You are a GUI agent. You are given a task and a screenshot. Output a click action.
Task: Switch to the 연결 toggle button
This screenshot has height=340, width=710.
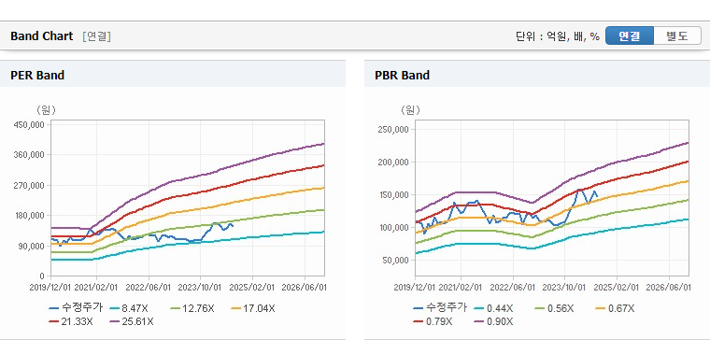pyautogui.click(x=630, y=36)
